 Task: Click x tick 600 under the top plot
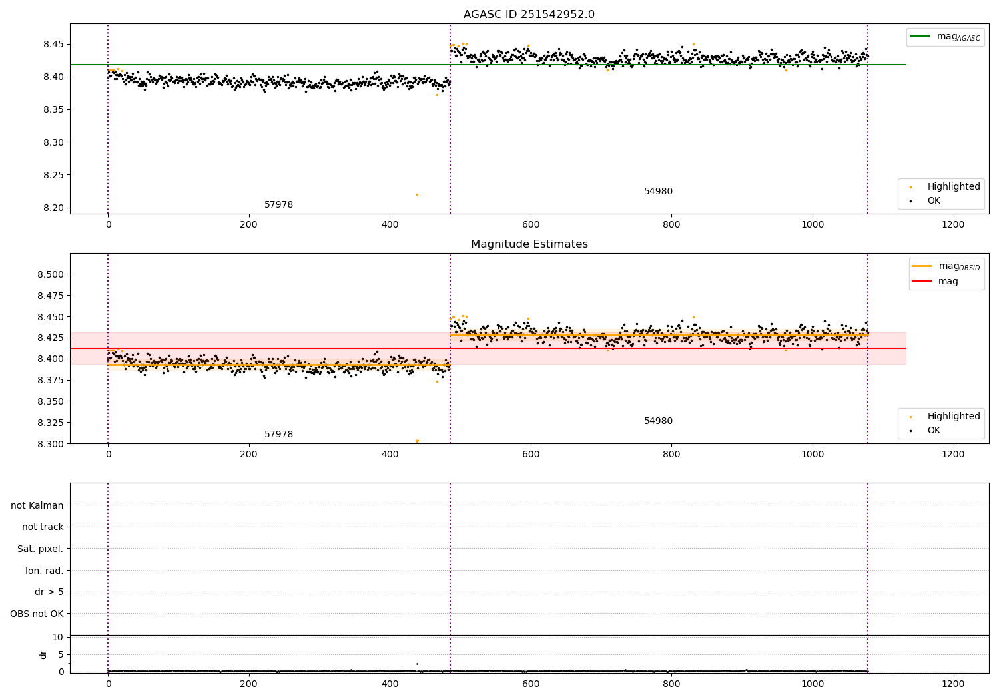pos(531,225)
